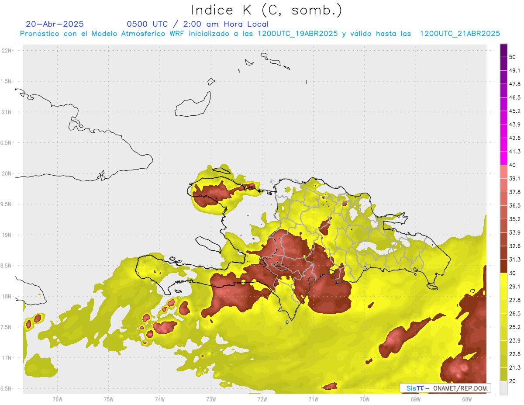Select color scale value "36.5"

515,205
